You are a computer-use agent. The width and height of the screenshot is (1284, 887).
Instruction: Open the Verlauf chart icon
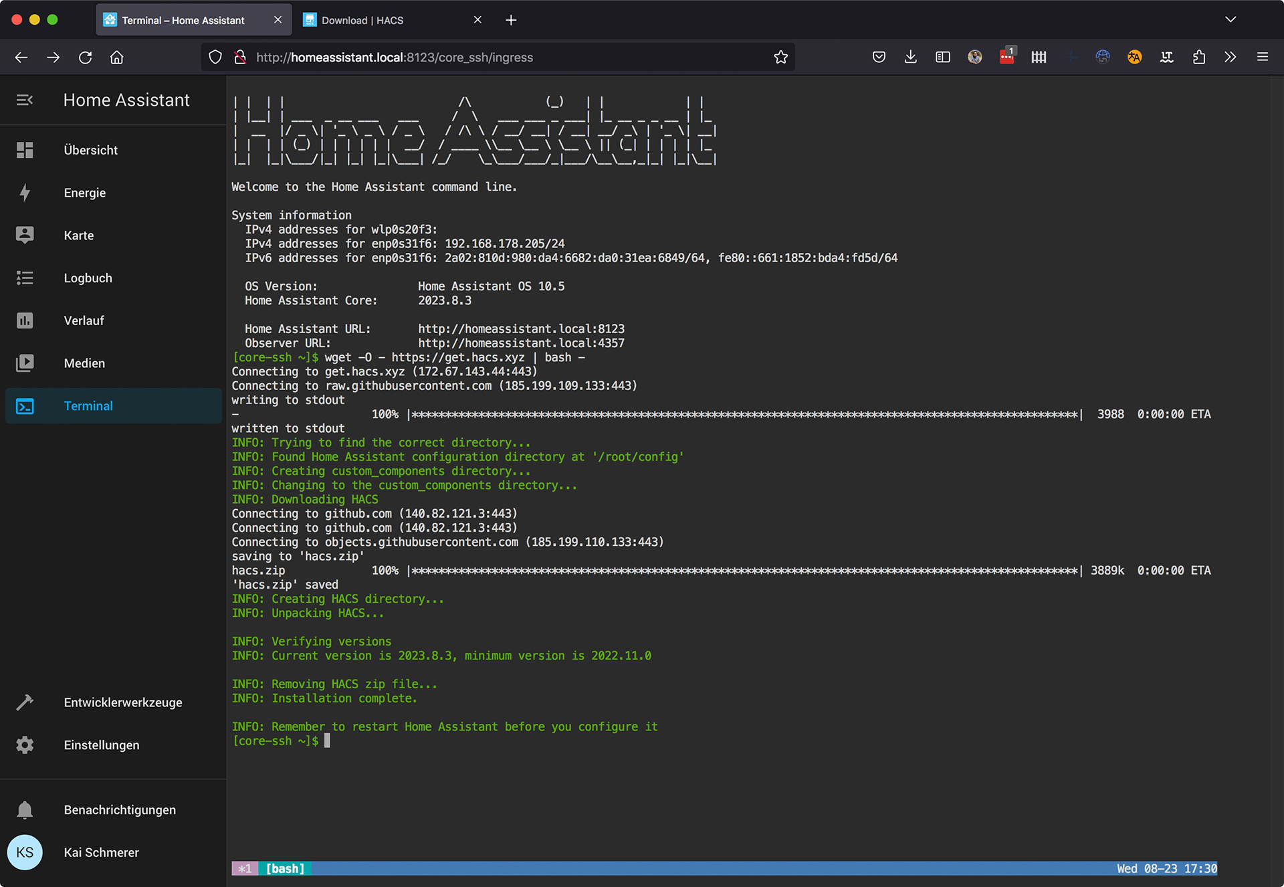pos(25,320)
